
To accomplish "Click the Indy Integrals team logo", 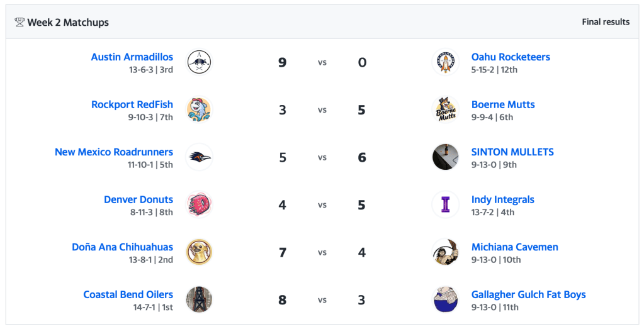I will click(x=446, y=204).
